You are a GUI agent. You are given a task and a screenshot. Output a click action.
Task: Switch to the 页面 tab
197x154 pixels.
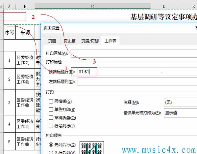(x=52, y=41)
